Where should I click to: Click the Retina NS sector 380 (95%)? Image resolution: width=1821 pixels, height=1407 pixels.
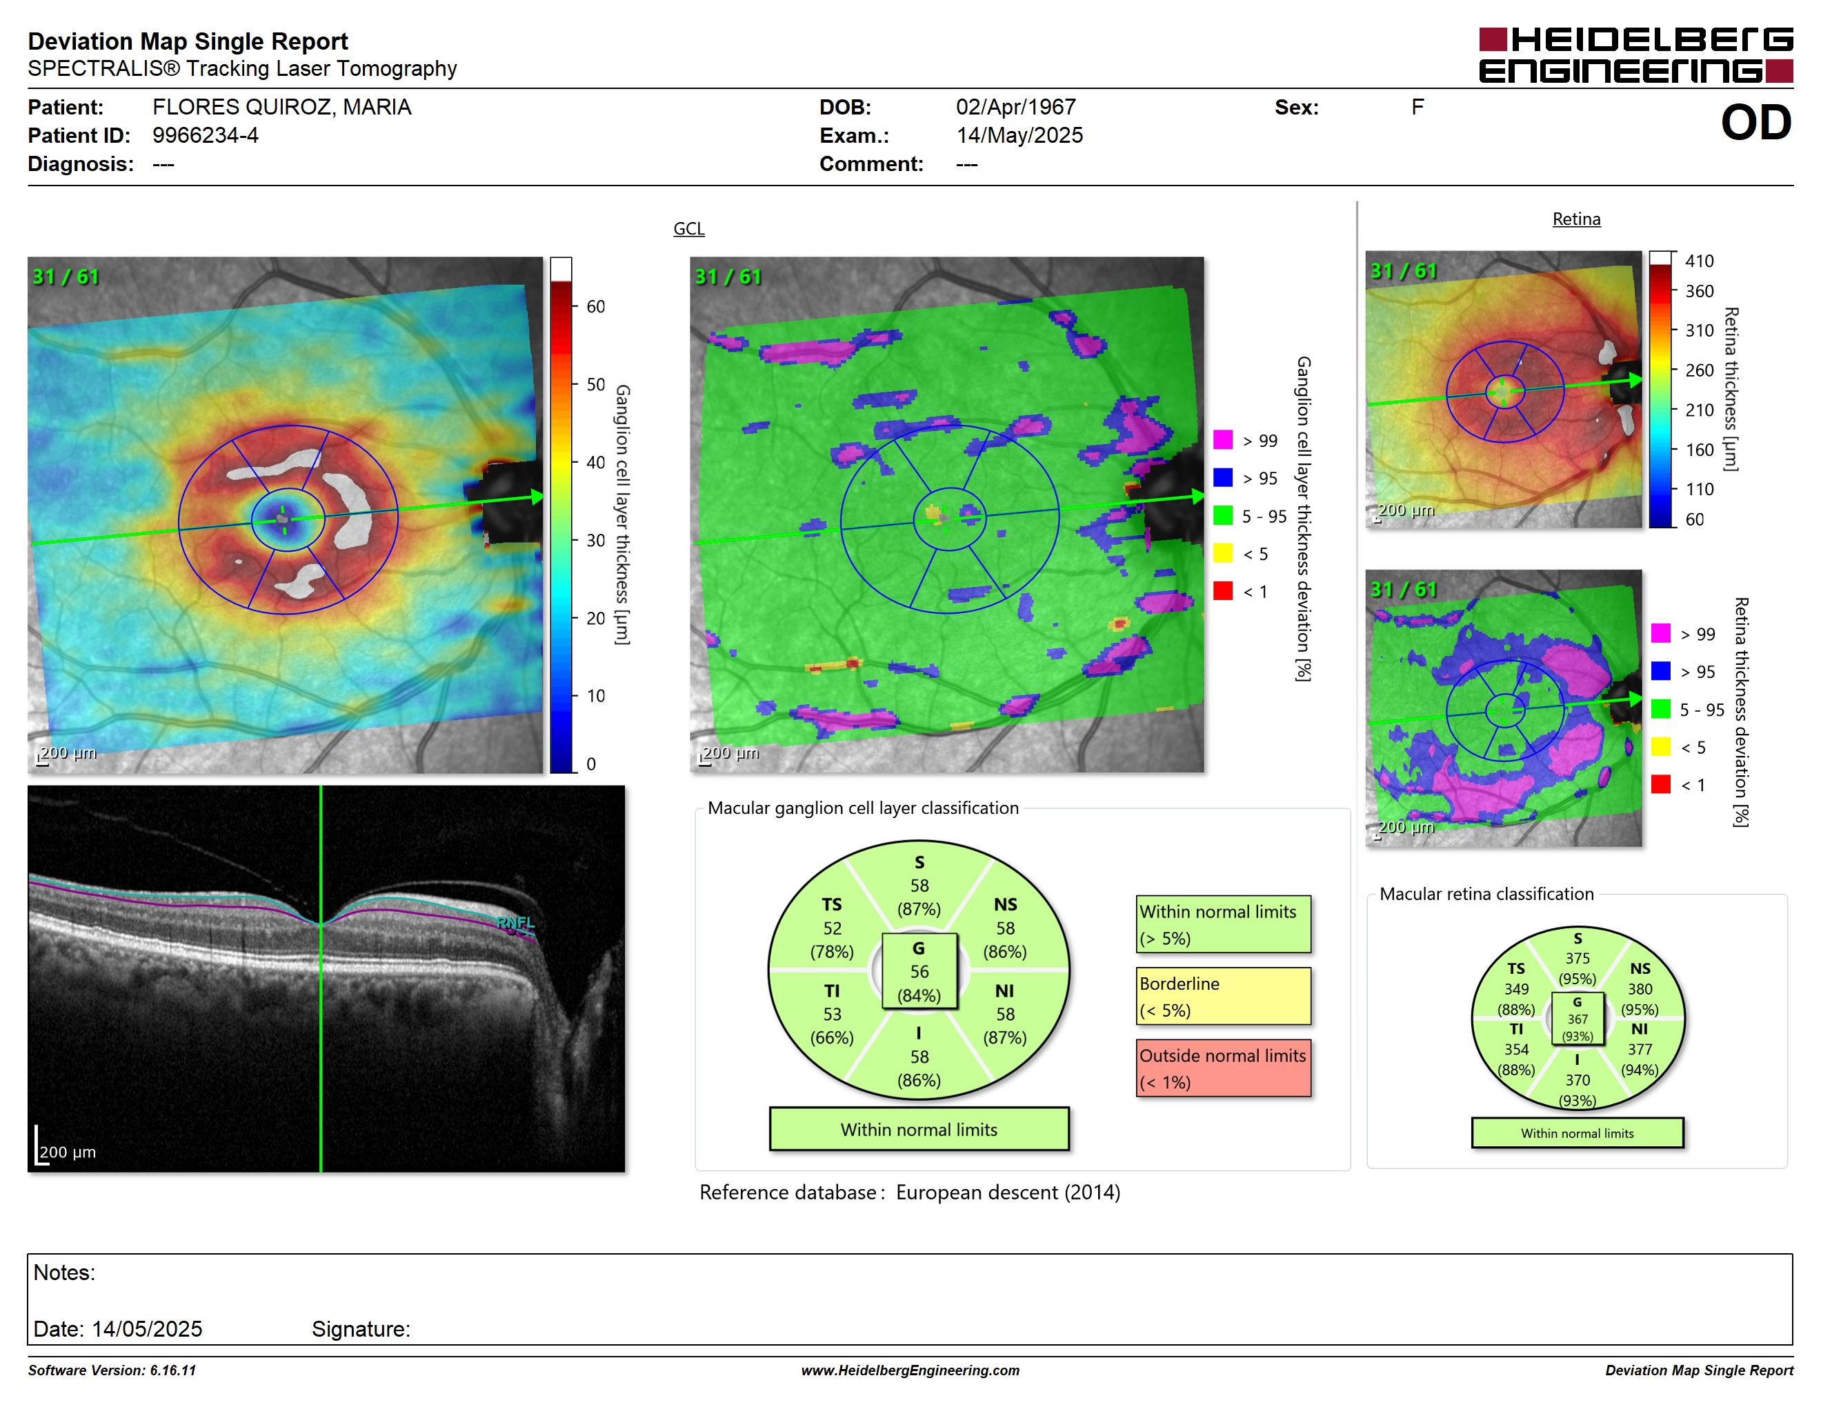point(1639,988)
